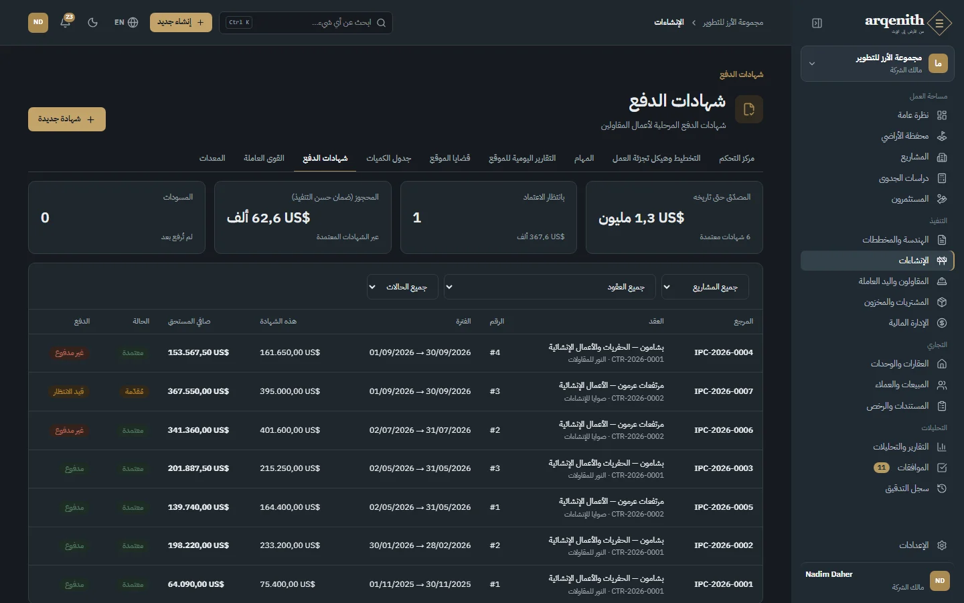Expand مجموعة الأرز للتطوير company switcher
Viewport: 964px width, 603px height.
[x=877, y=64]
